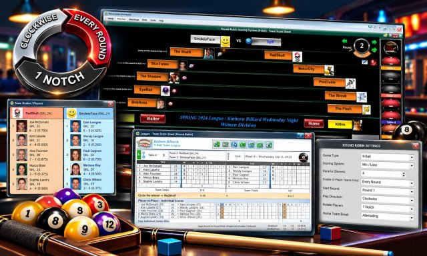Screen dimensions: 427x256
Task: Click the small ball icon beside The Shark
Action: pyautogui.click(x=220, y=54)
